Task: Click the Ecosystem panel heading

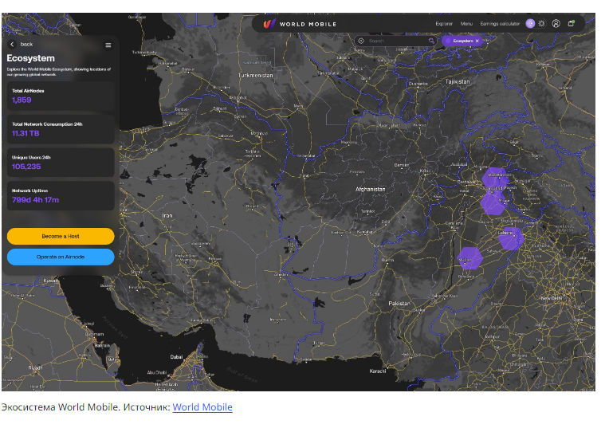Action: tap(30, 58)
